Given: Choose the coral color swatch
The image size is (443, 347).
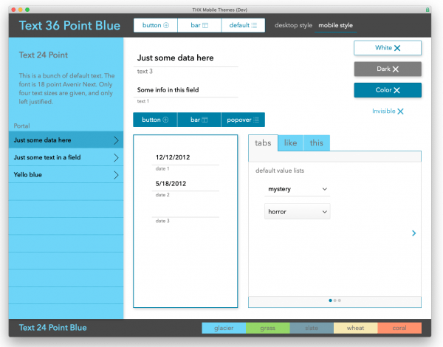Looking at the screenshot, I should [x=399, y=328].
